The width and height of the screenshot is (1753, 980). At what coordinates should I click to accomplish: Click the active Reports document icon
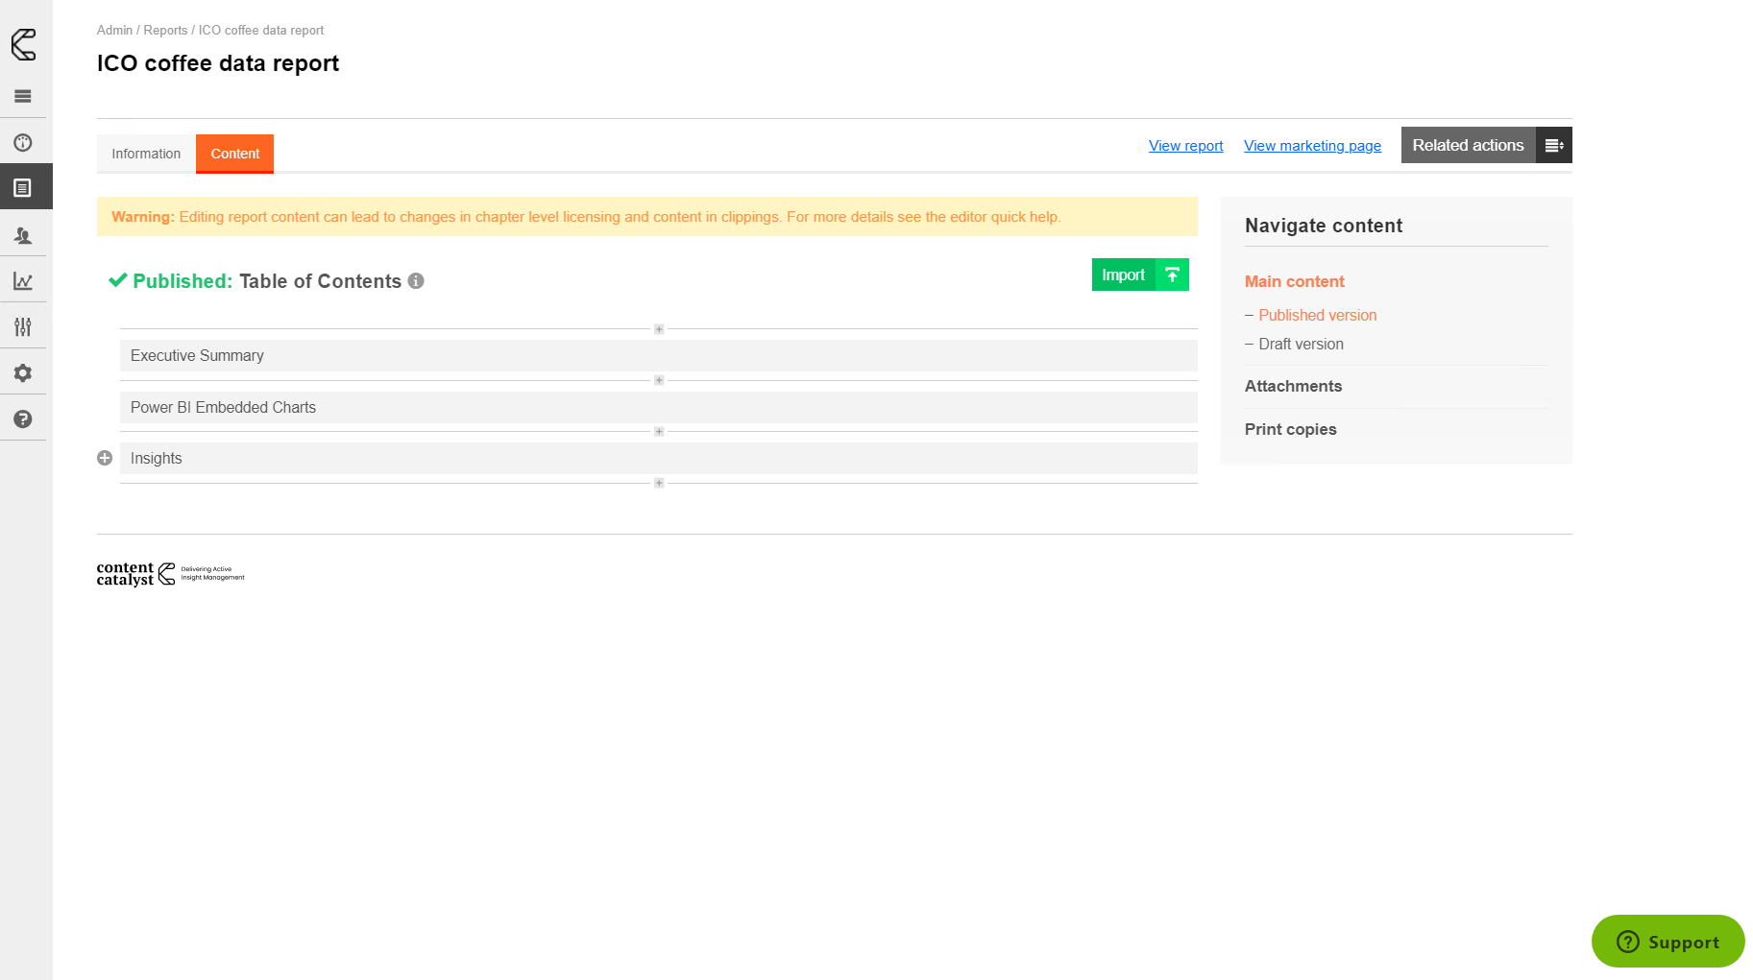pos(24,186)
